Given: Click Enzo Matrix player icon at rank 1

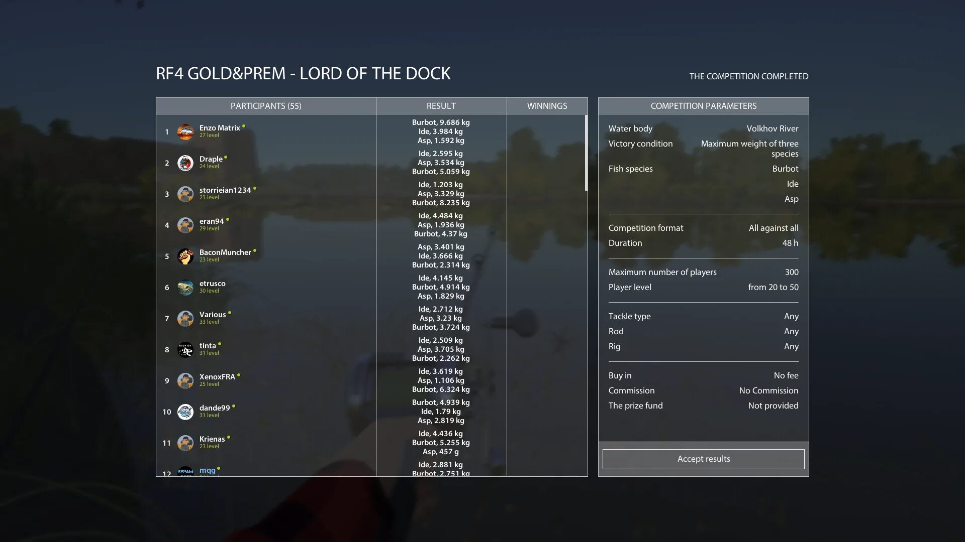Looking at the screenshot, I should pyautogui.click(x=185, y=131).
